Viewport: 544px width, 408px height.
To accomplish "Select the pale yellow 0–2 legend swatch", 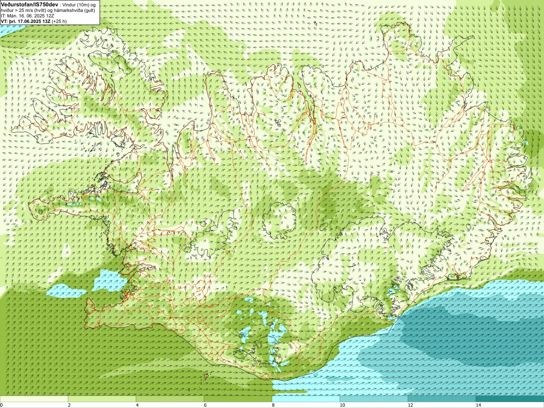I will tap(34, 399).
